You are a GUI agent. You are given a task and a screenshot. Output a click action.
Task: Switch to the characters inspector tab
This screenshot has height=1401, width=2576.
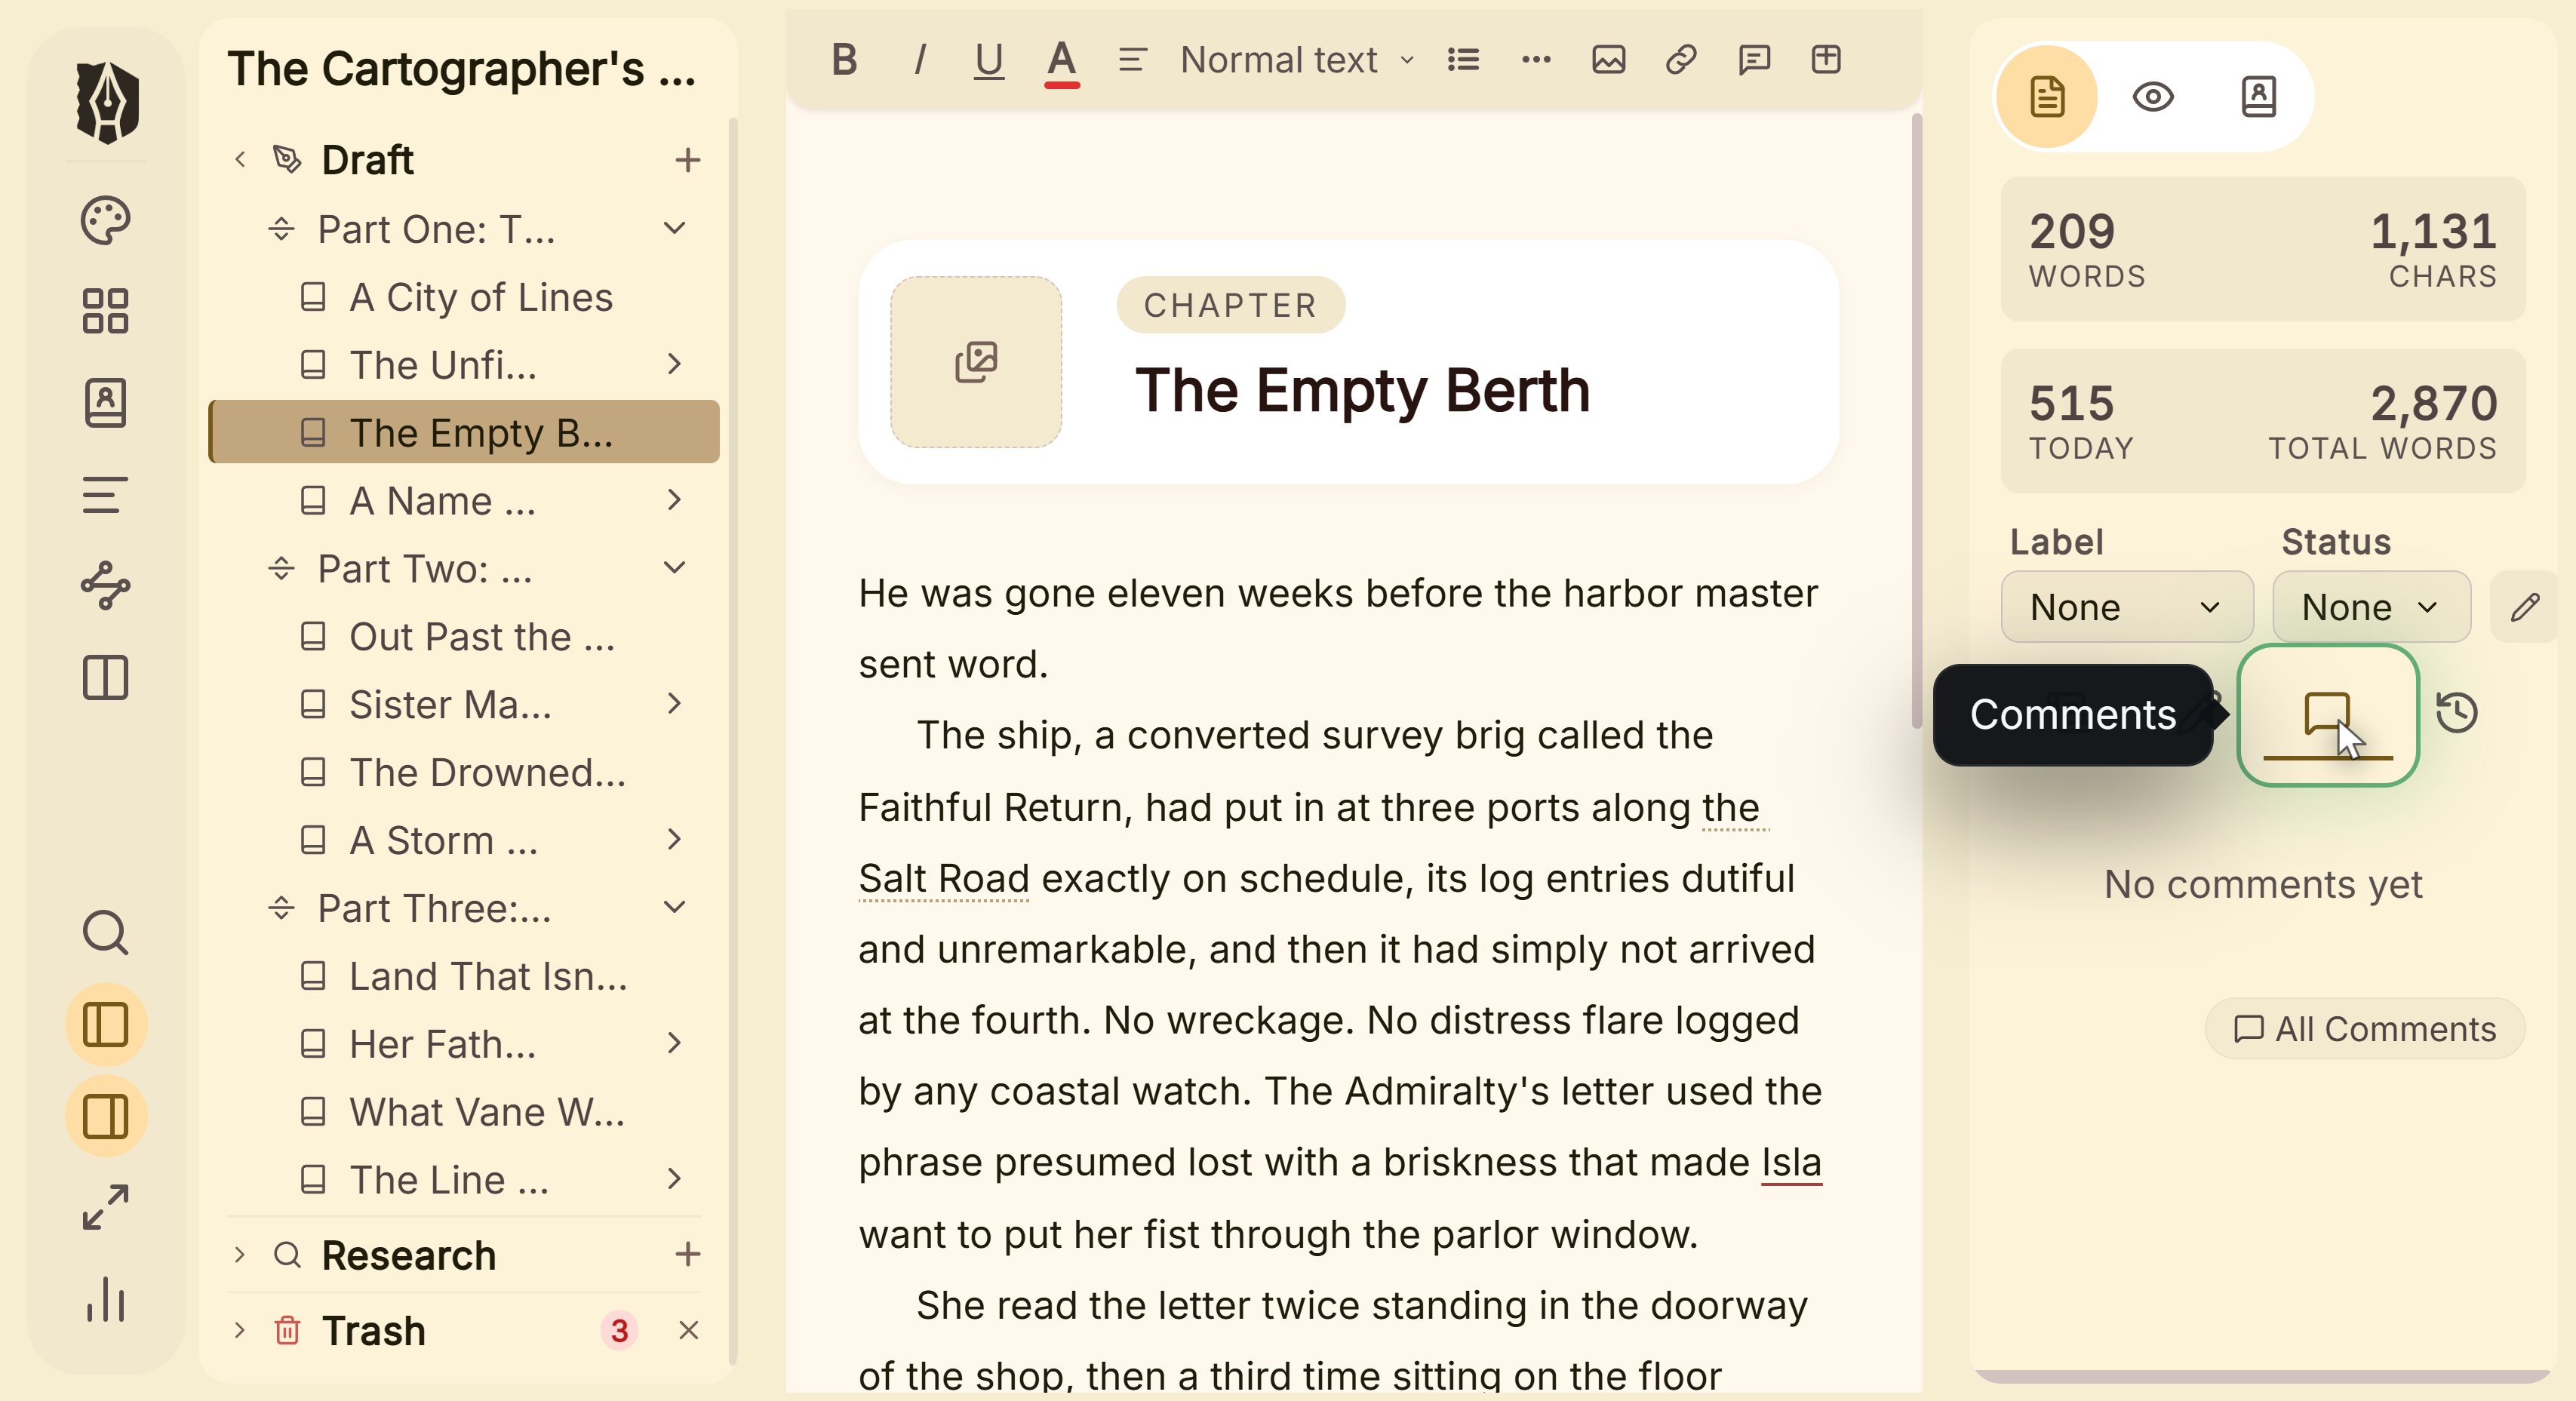point(2259,97)
